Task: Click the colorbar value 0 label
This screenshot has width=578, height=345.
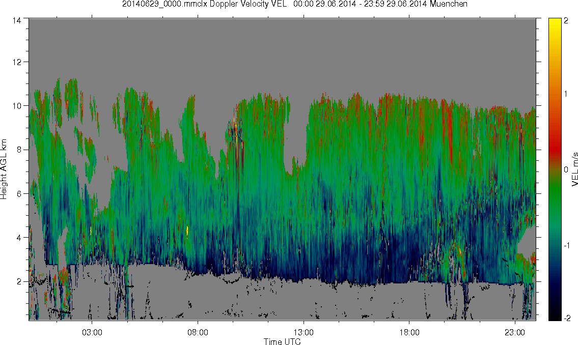Action: (566, 169)
